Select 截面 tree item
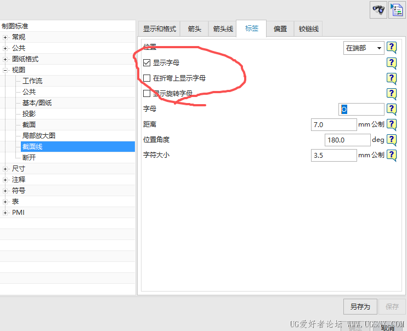Viewport: 407px width, 331px height. point(29,125)
